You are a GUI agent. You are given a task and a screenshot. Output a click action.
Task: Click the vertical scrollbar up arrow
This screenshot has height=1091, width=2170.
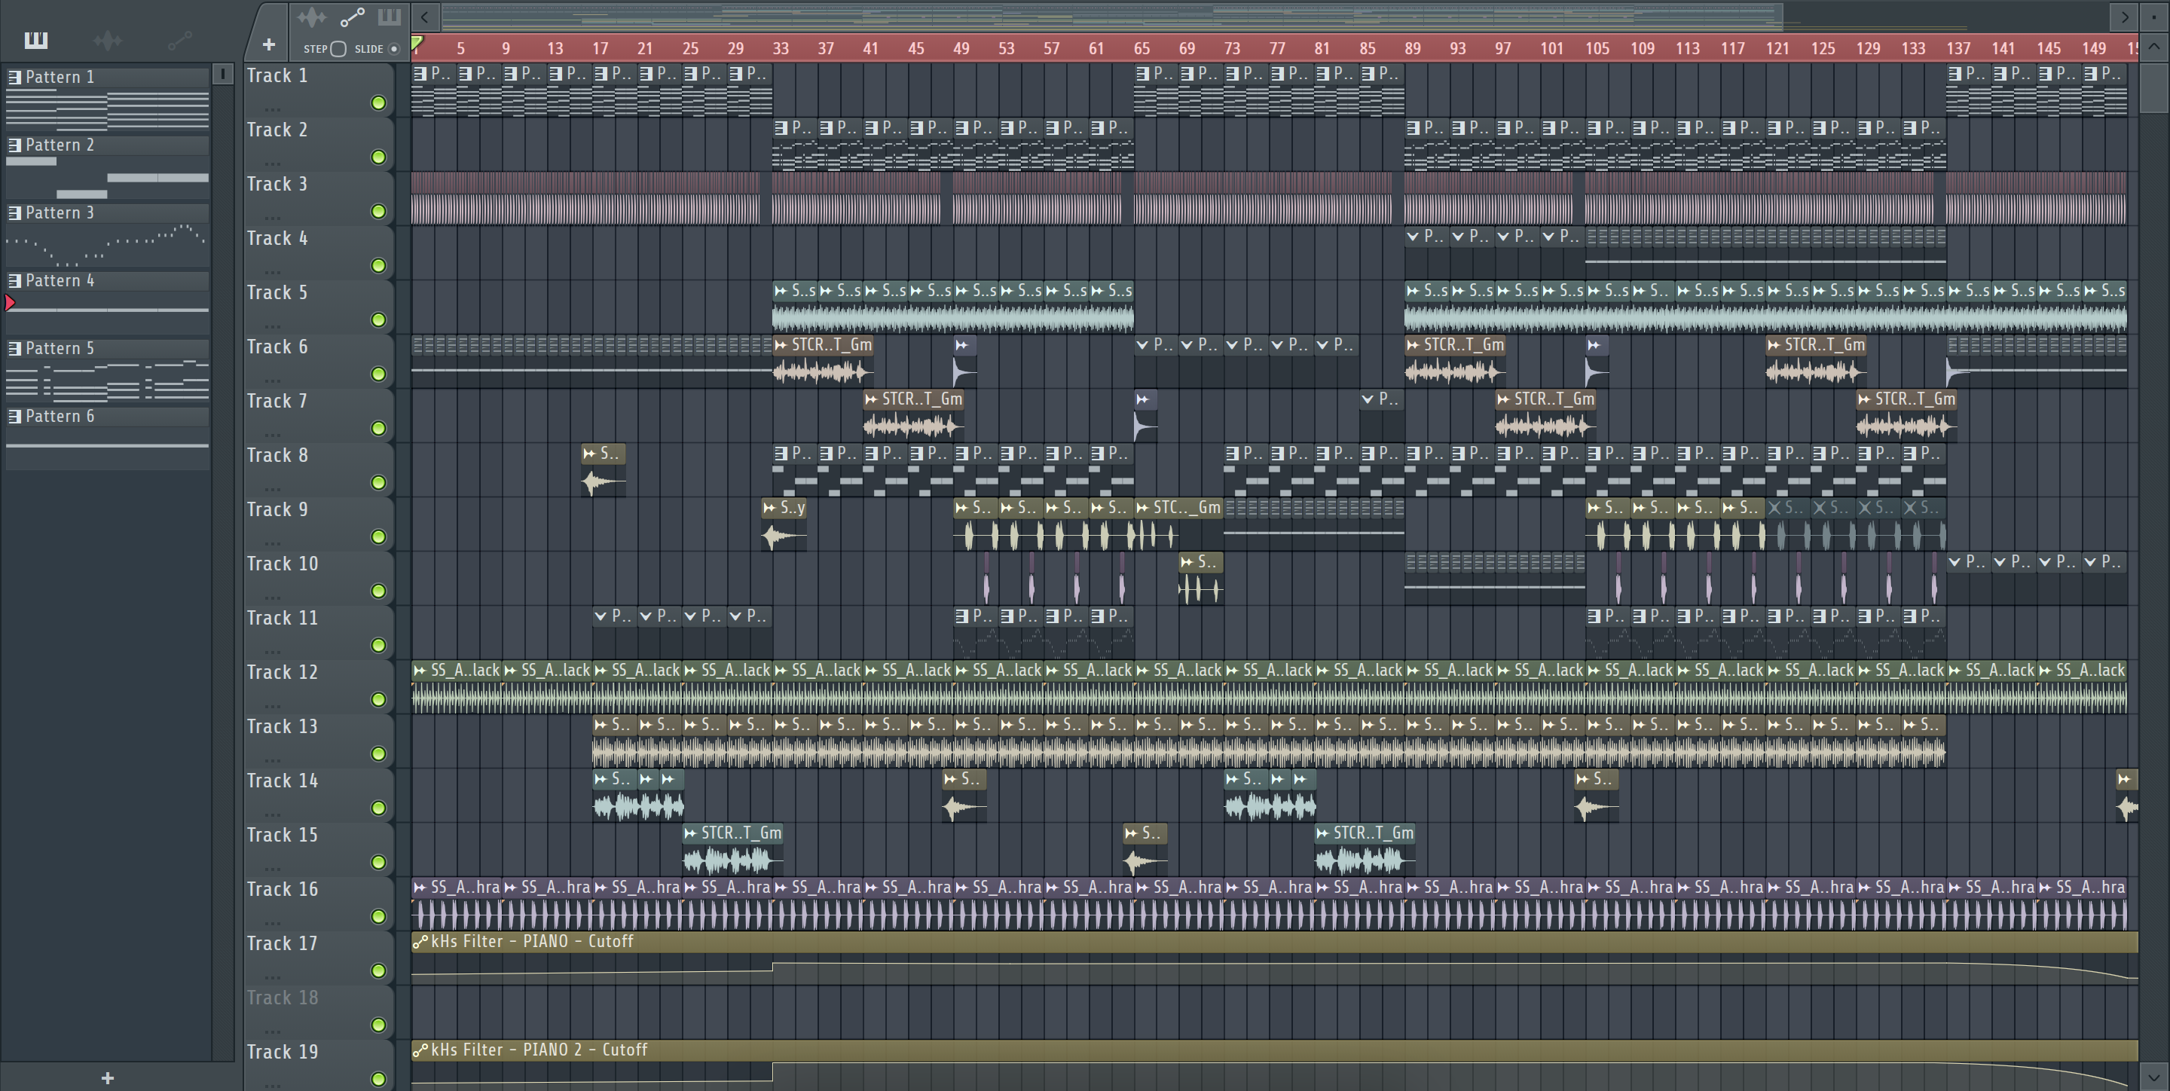click(2154, 47)
